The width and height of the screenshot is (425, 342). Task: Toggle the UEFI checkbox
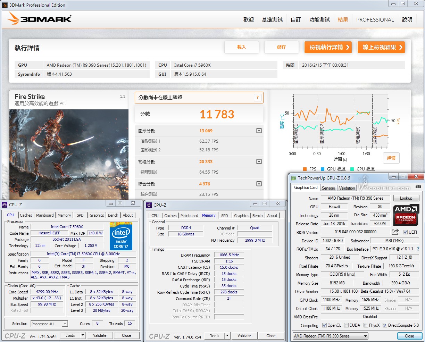pyautogui.click(x=405, y=232)
